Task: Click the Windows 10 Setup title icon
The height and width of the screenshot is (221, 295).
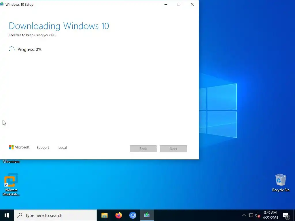Action: [2, 4]
